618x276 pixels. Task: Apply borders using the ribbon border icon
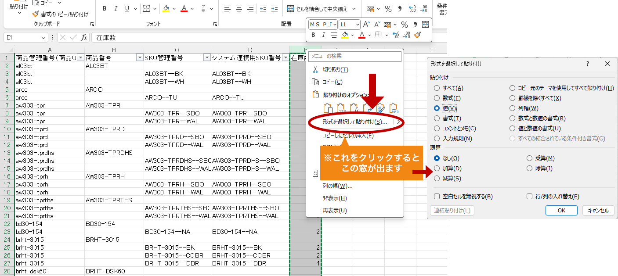tap(147, 9)
